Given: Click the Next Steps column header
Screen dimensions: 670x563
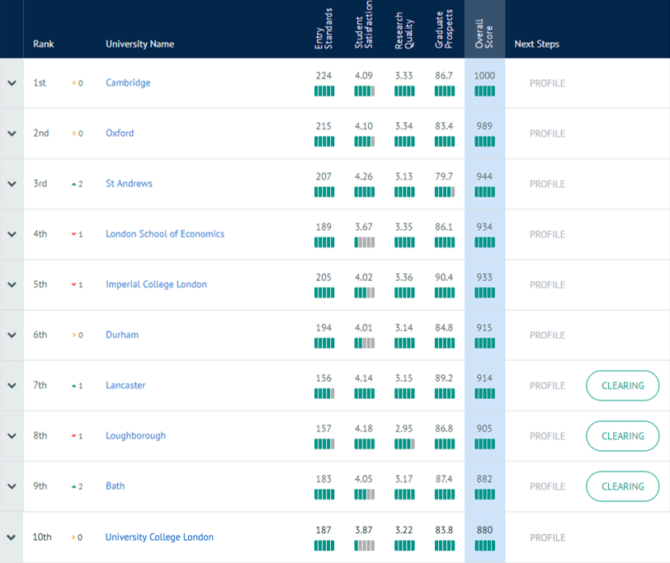Looking at the screenshot, I should click(x=536, y=44).
